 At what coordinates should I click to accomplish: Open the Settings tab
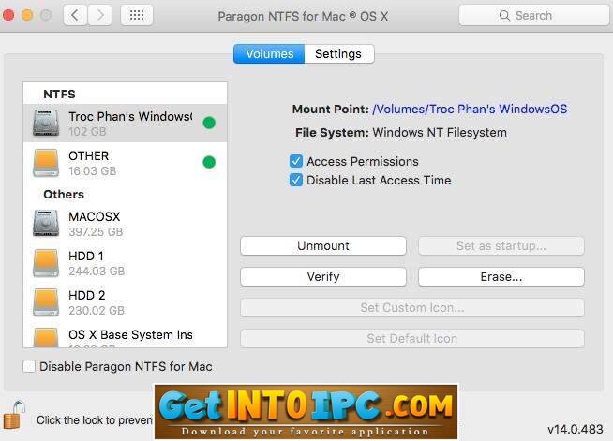click(x=338, y=54)
